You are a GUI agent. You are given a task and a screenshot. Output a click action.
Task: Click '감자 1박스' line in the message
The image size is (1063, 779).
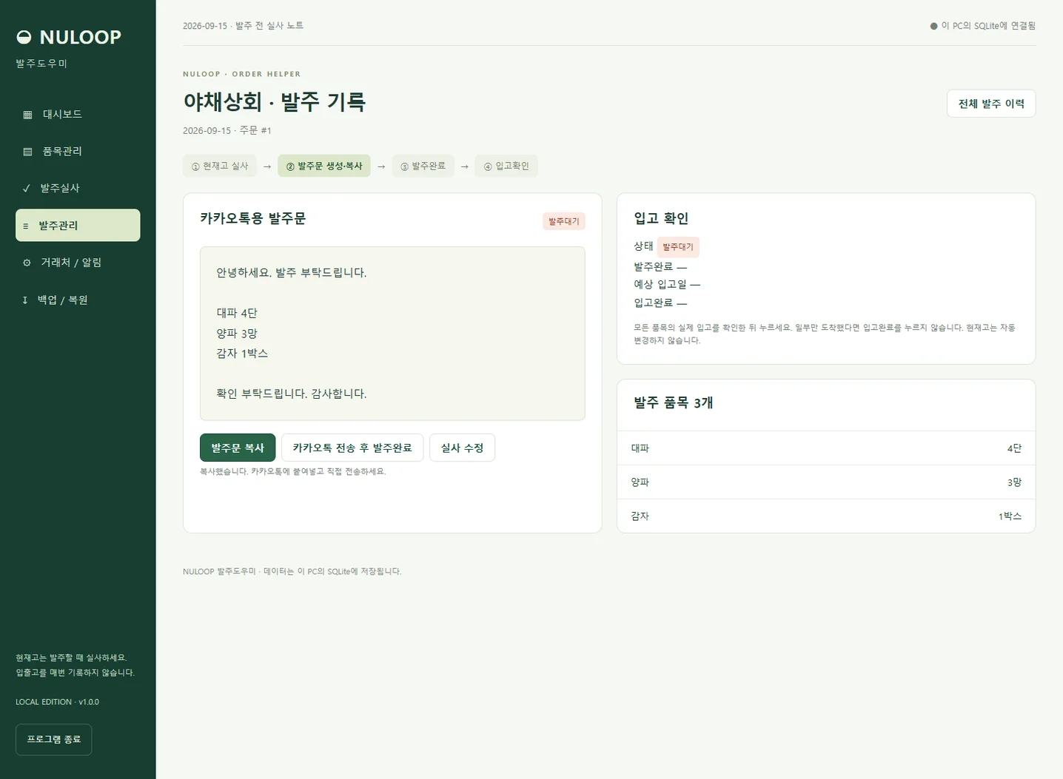coord(242,354)
